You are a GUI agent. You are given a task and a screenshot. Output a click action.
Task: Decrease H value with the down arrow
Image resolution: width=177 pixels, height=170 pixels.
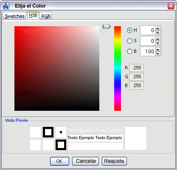tap(158, 32)
